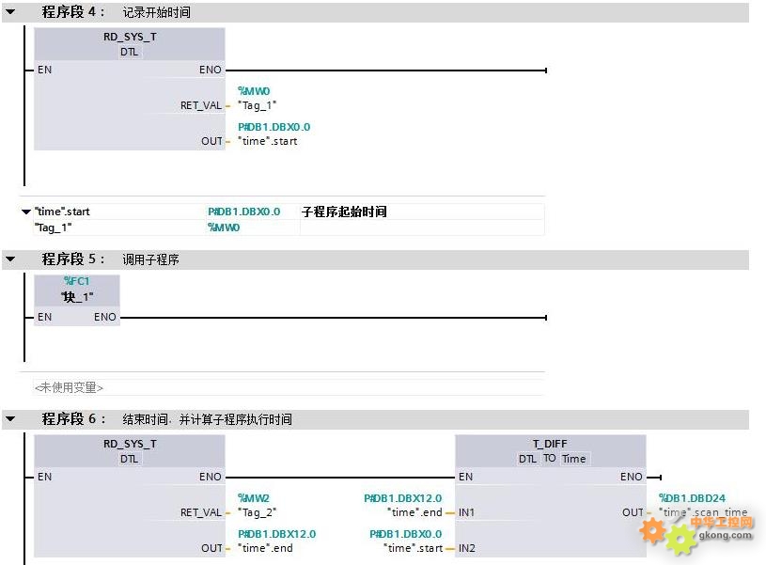Screen dimensions: 766x565
Task: Collapse 程序段 6 network header arrow
Action: [10, 419]
